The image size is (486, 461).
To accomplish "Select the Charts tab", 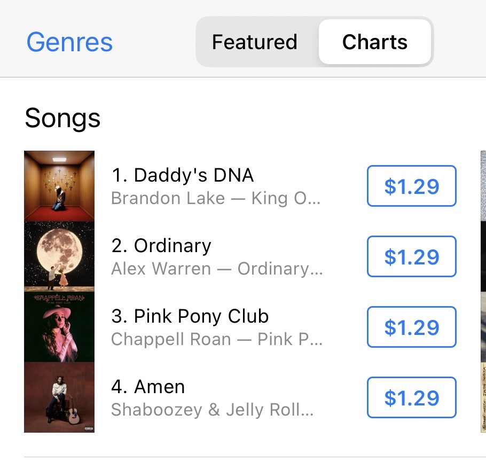I will coord(375,42).
